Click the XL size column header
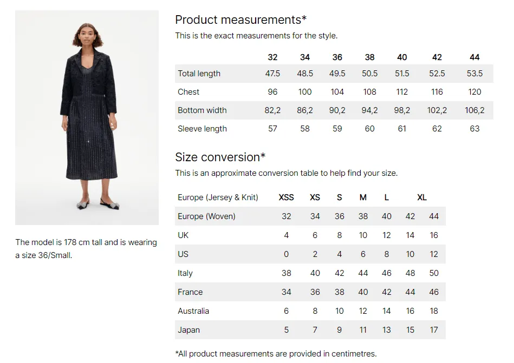 coord(422,197)
